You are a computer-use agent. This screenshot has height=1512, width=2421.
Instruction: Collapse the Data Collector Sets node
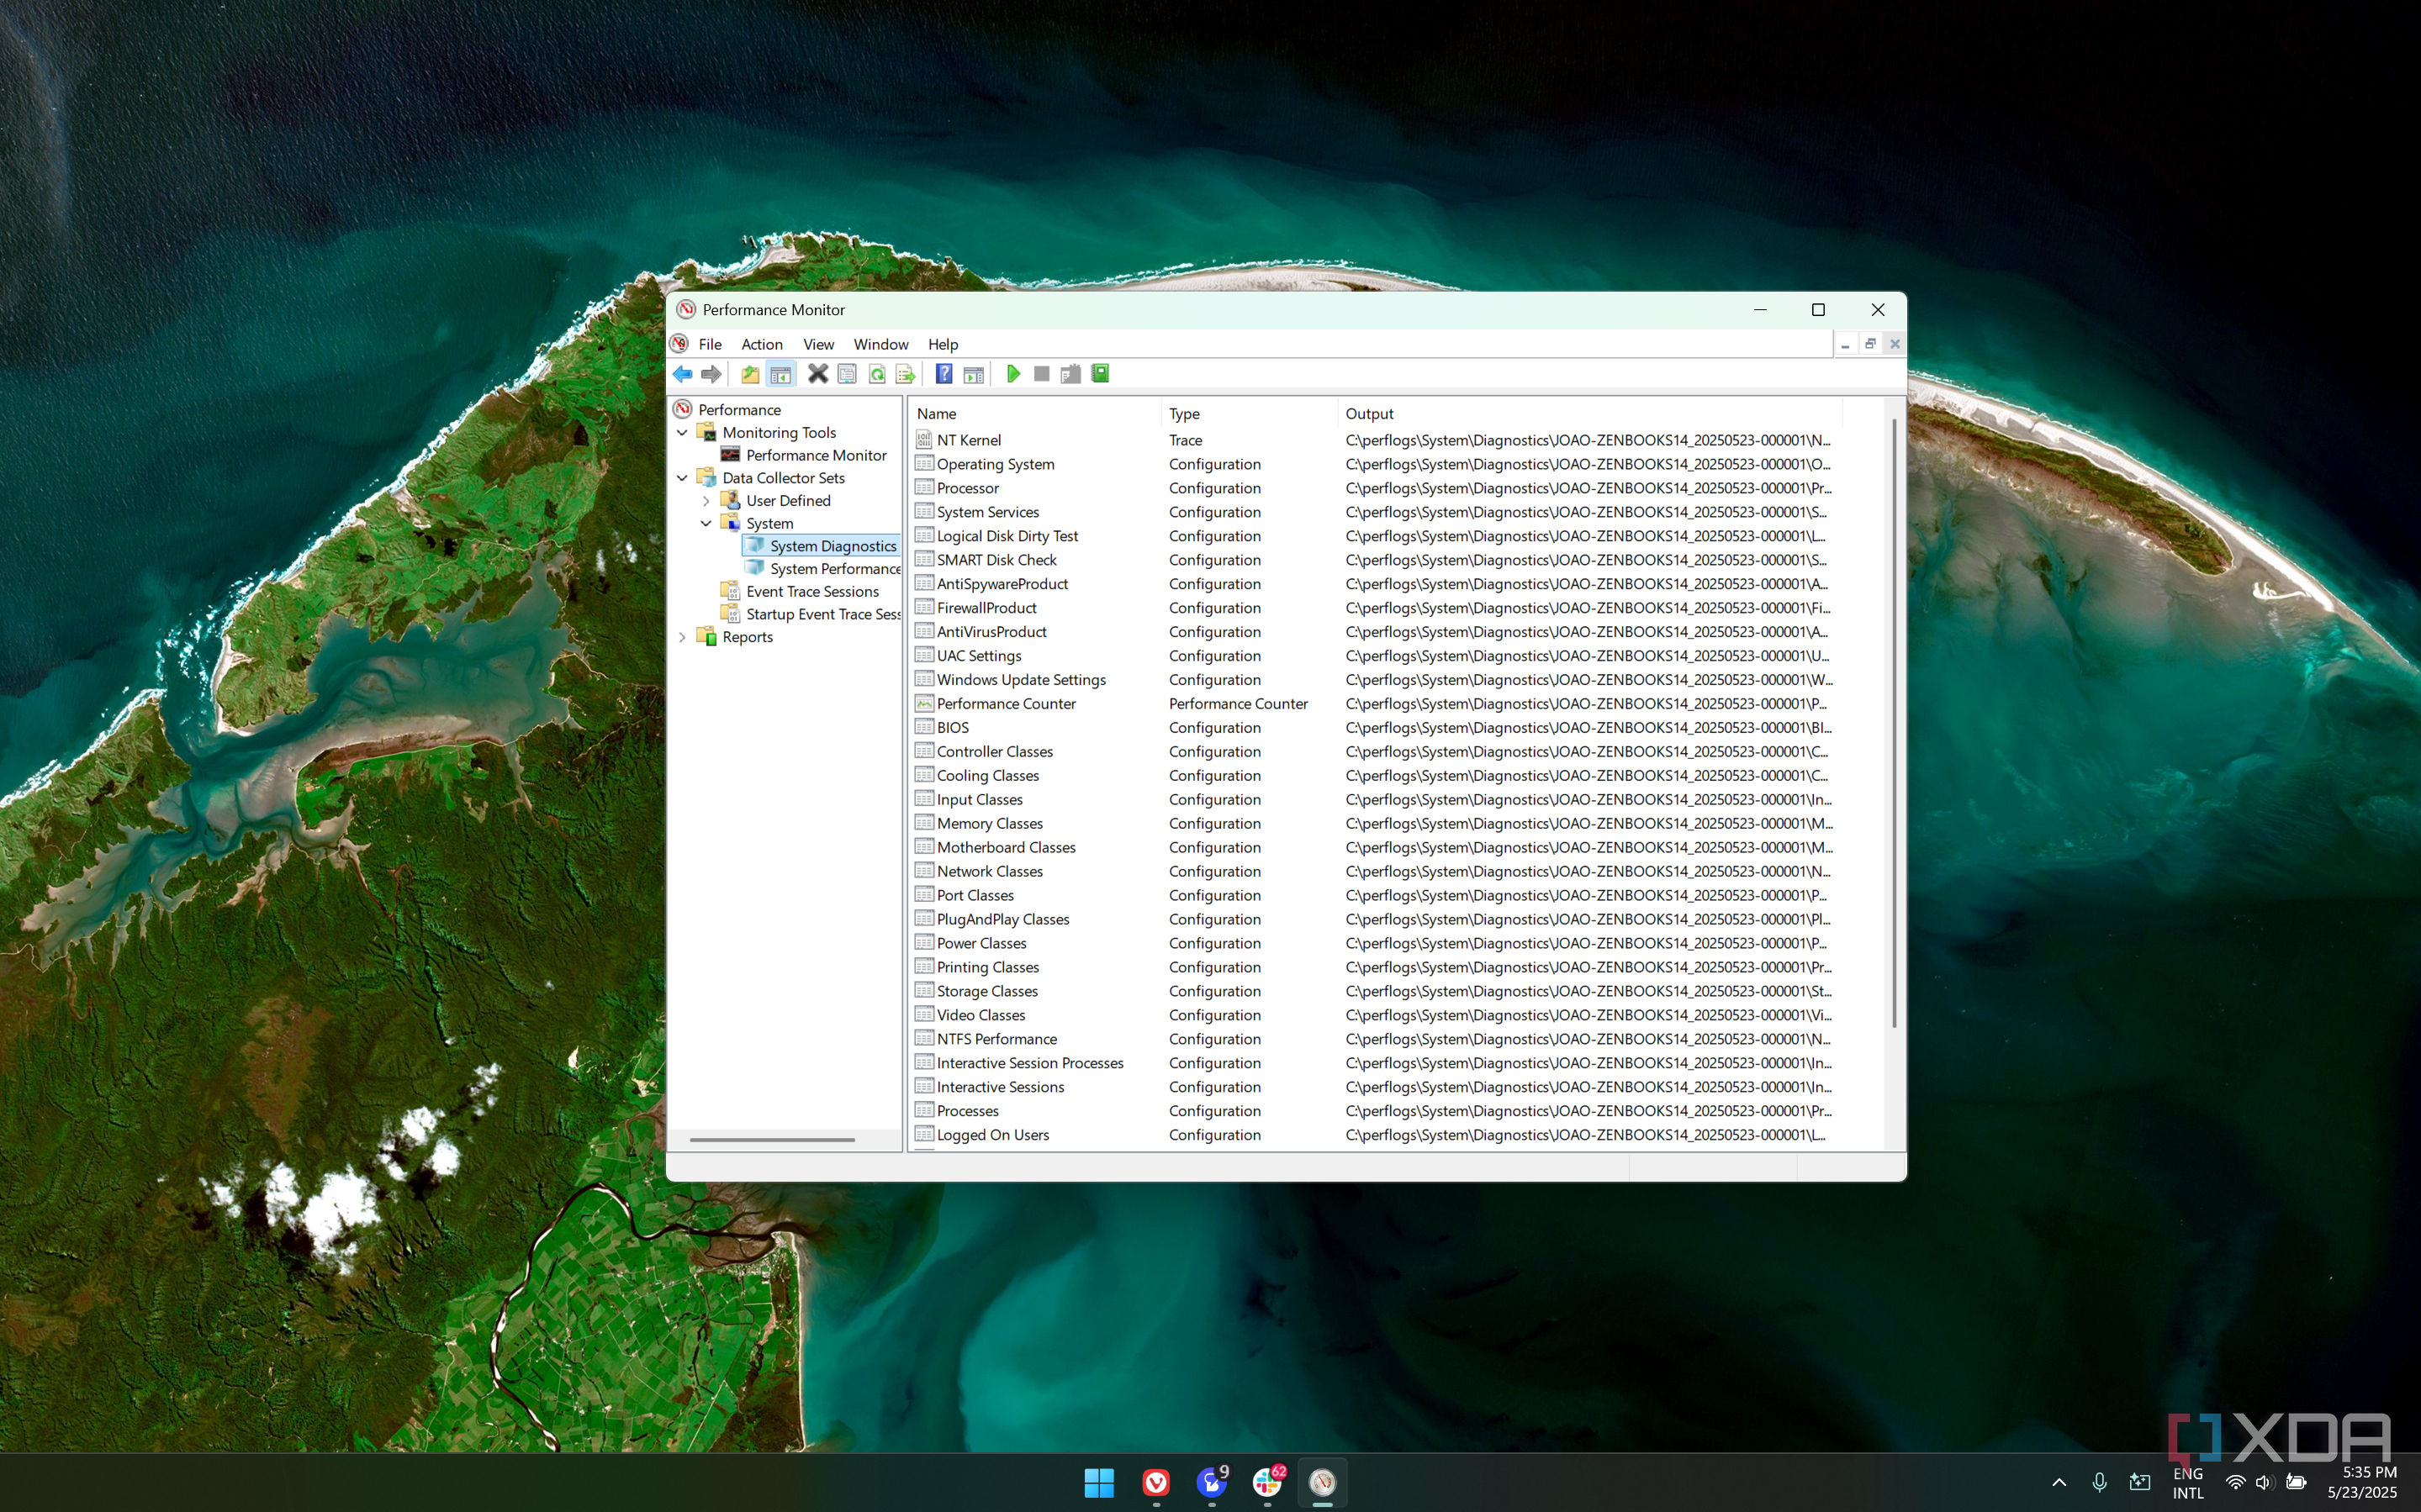(x=682, y=478)
